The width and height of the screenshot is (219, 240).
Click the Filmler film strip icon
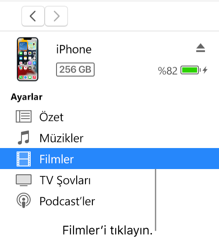(x=24, y=159)
